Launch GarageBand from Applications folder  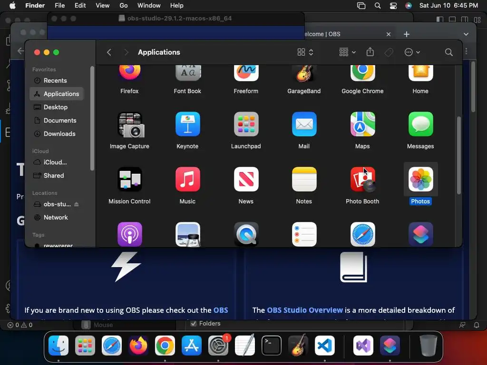[x=304, y=73]
